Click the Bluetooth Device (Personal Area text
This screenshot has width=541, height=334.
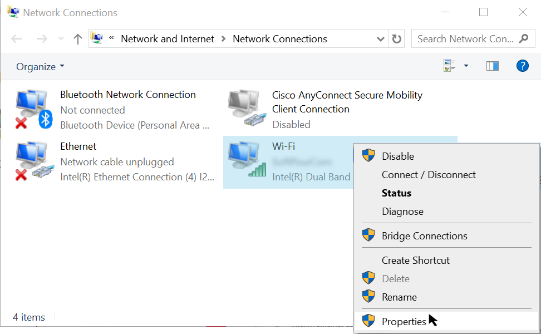(135, 125)
